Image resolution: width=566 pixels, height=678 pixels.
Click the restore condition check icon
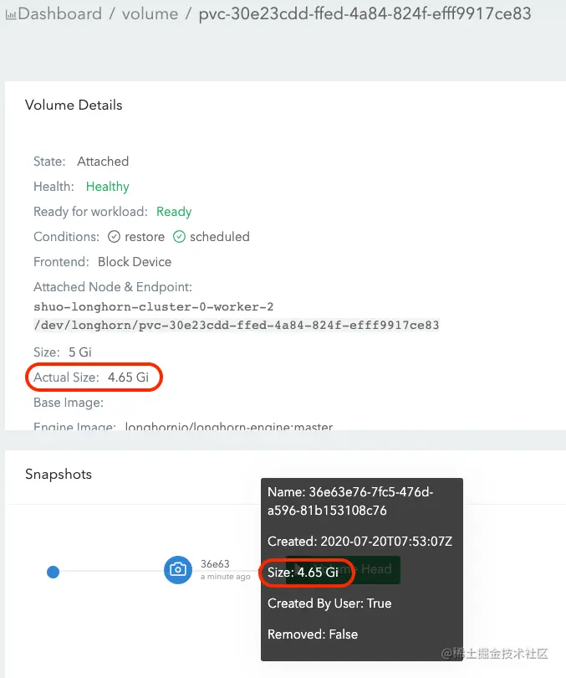(115, 237)
